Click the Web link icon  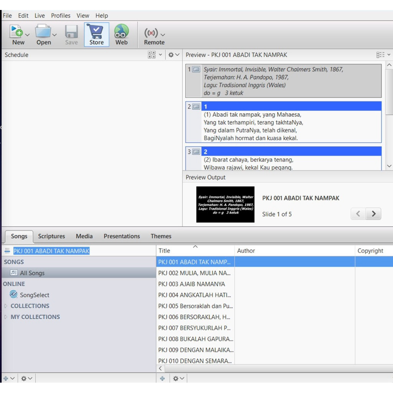coord(121,31)
